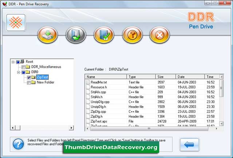The height and width of the screenshot is (158, 233).
Task: Select the ZipDlg.h file name
Action: point(96,117)
